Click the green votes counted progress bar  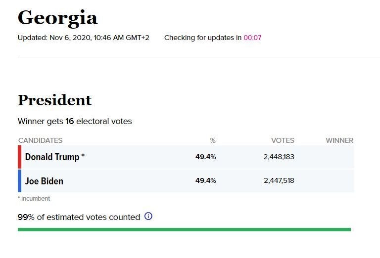point(184,229)
